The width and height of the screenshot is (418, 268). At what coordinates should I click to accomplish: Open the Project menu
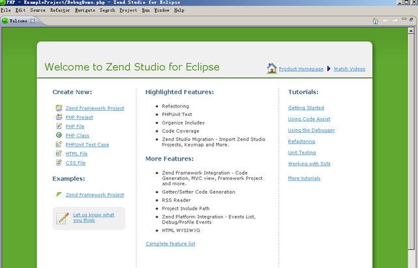[128, 10]
